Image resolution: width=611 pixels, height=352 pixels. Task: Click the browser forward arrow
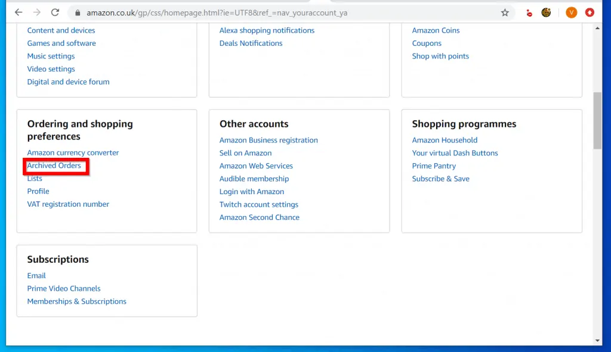[36, 13]
